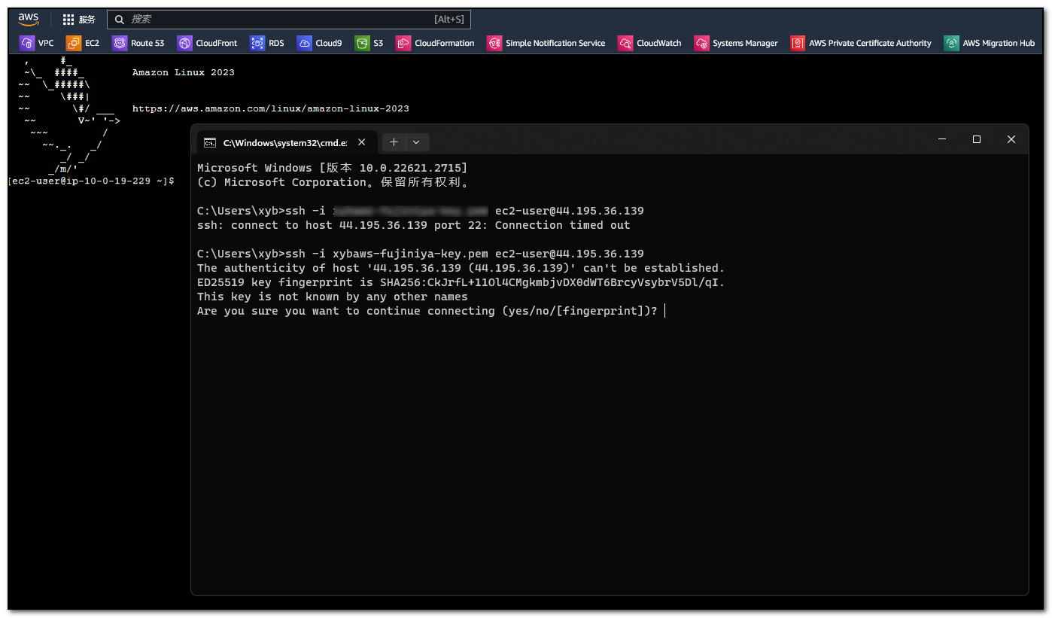
Task: Click the CloudFormation service icon
Action: click(x=403, y=44)
